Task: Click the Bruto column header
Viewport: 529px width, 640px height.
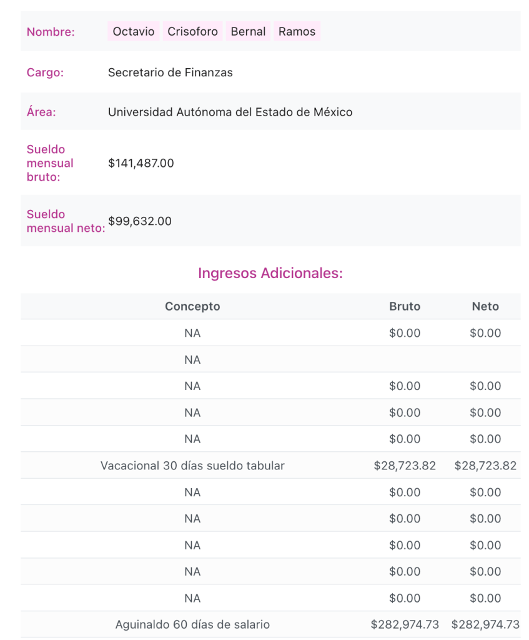Action: (405, 306)
